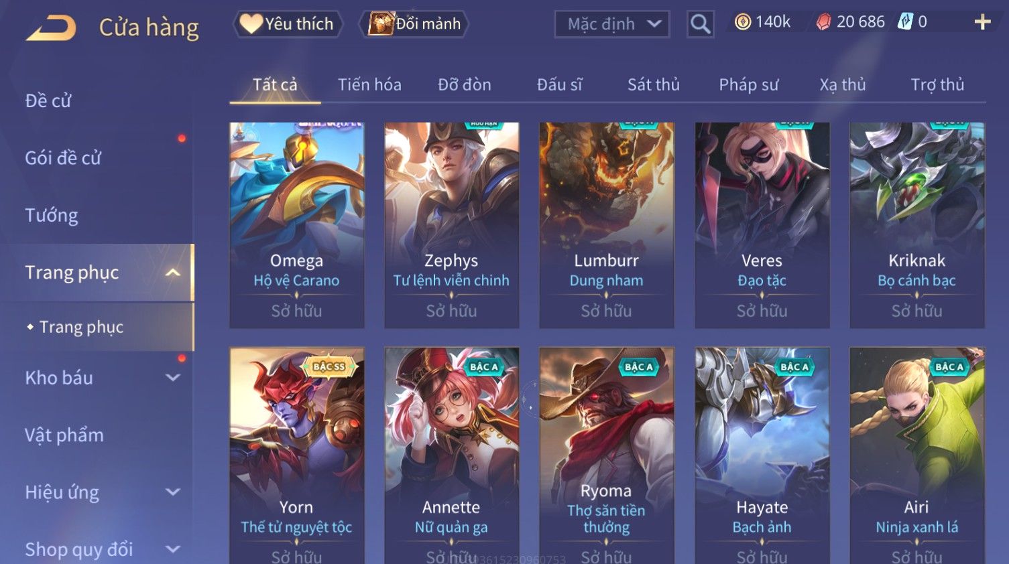Select the Yorn Thế tử nguyệt tộc skin
The image size is (1009, 564).
click(296, 455)
